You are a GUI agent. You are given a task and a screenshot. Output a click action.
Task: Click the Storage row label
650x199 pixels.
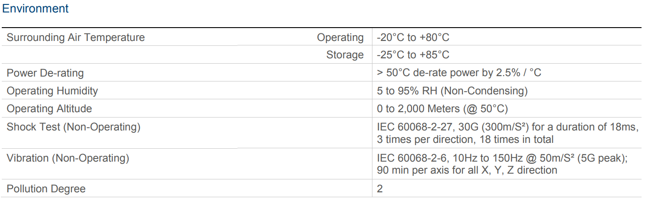coord(345,55)
